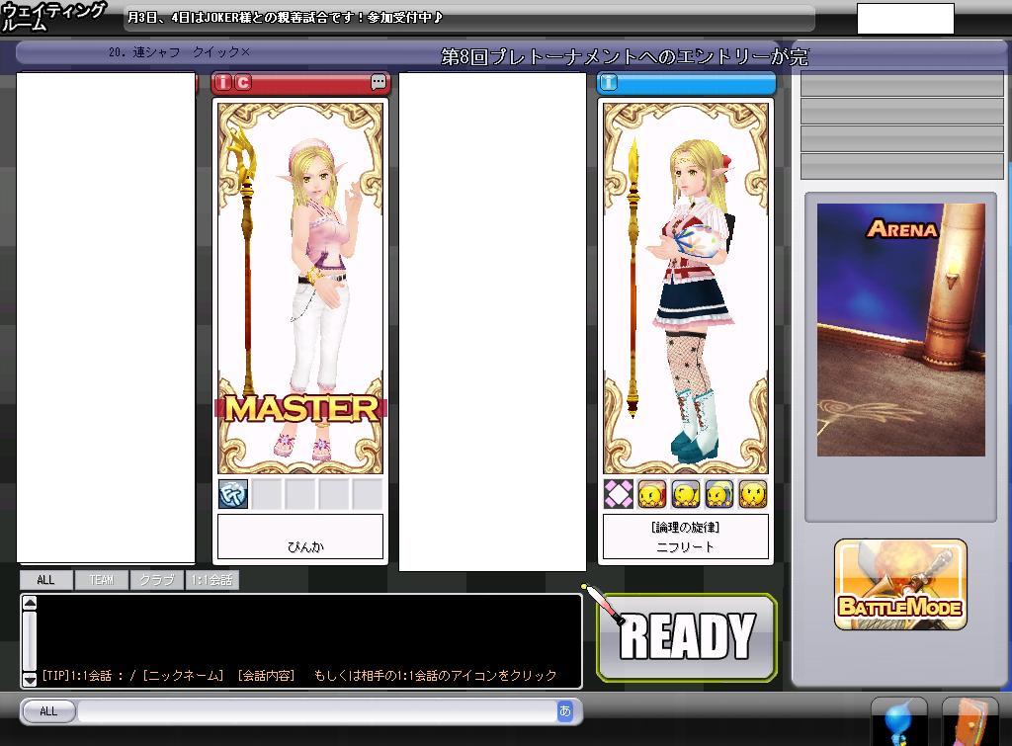This screenshot has width=1012, height=746.
Task: Click the info icon on the blue player header
Action: pos(609,83)
